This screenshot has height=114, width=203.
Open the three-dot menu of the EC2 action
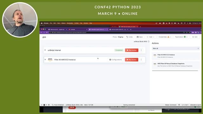coord(141,60)
